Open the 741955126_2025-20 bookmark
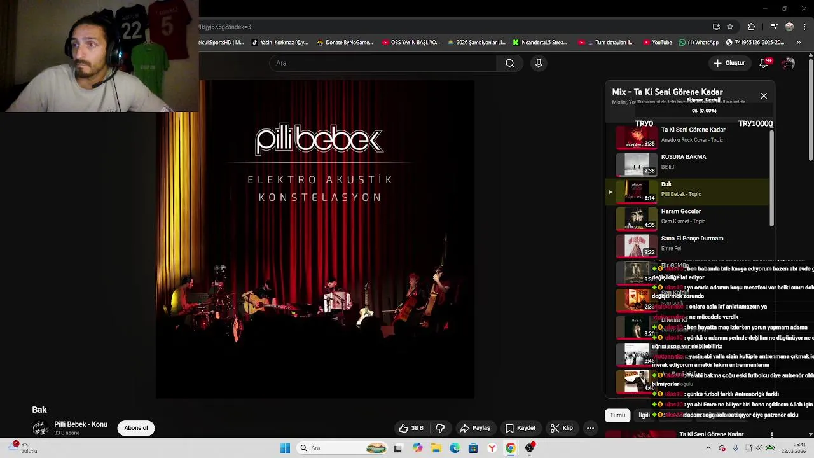This screenshot has width=814, height=458. click(x=755, y=43)
